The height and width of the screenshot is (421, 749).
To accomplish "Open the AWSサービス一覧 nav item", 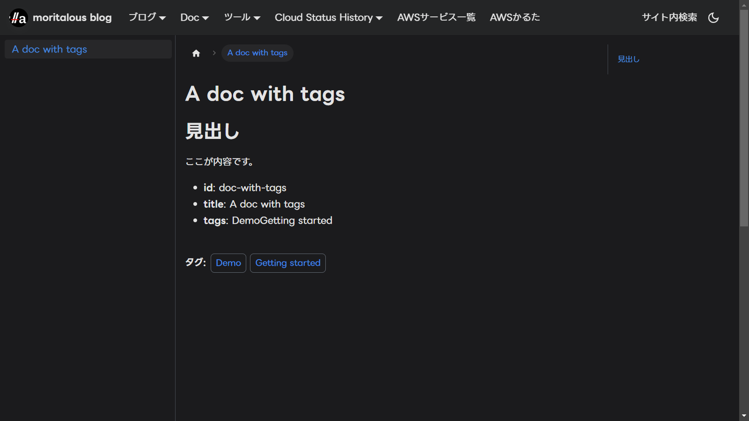I will (436, 18).
